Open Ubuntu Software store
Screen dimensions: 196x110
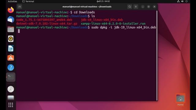11,58
